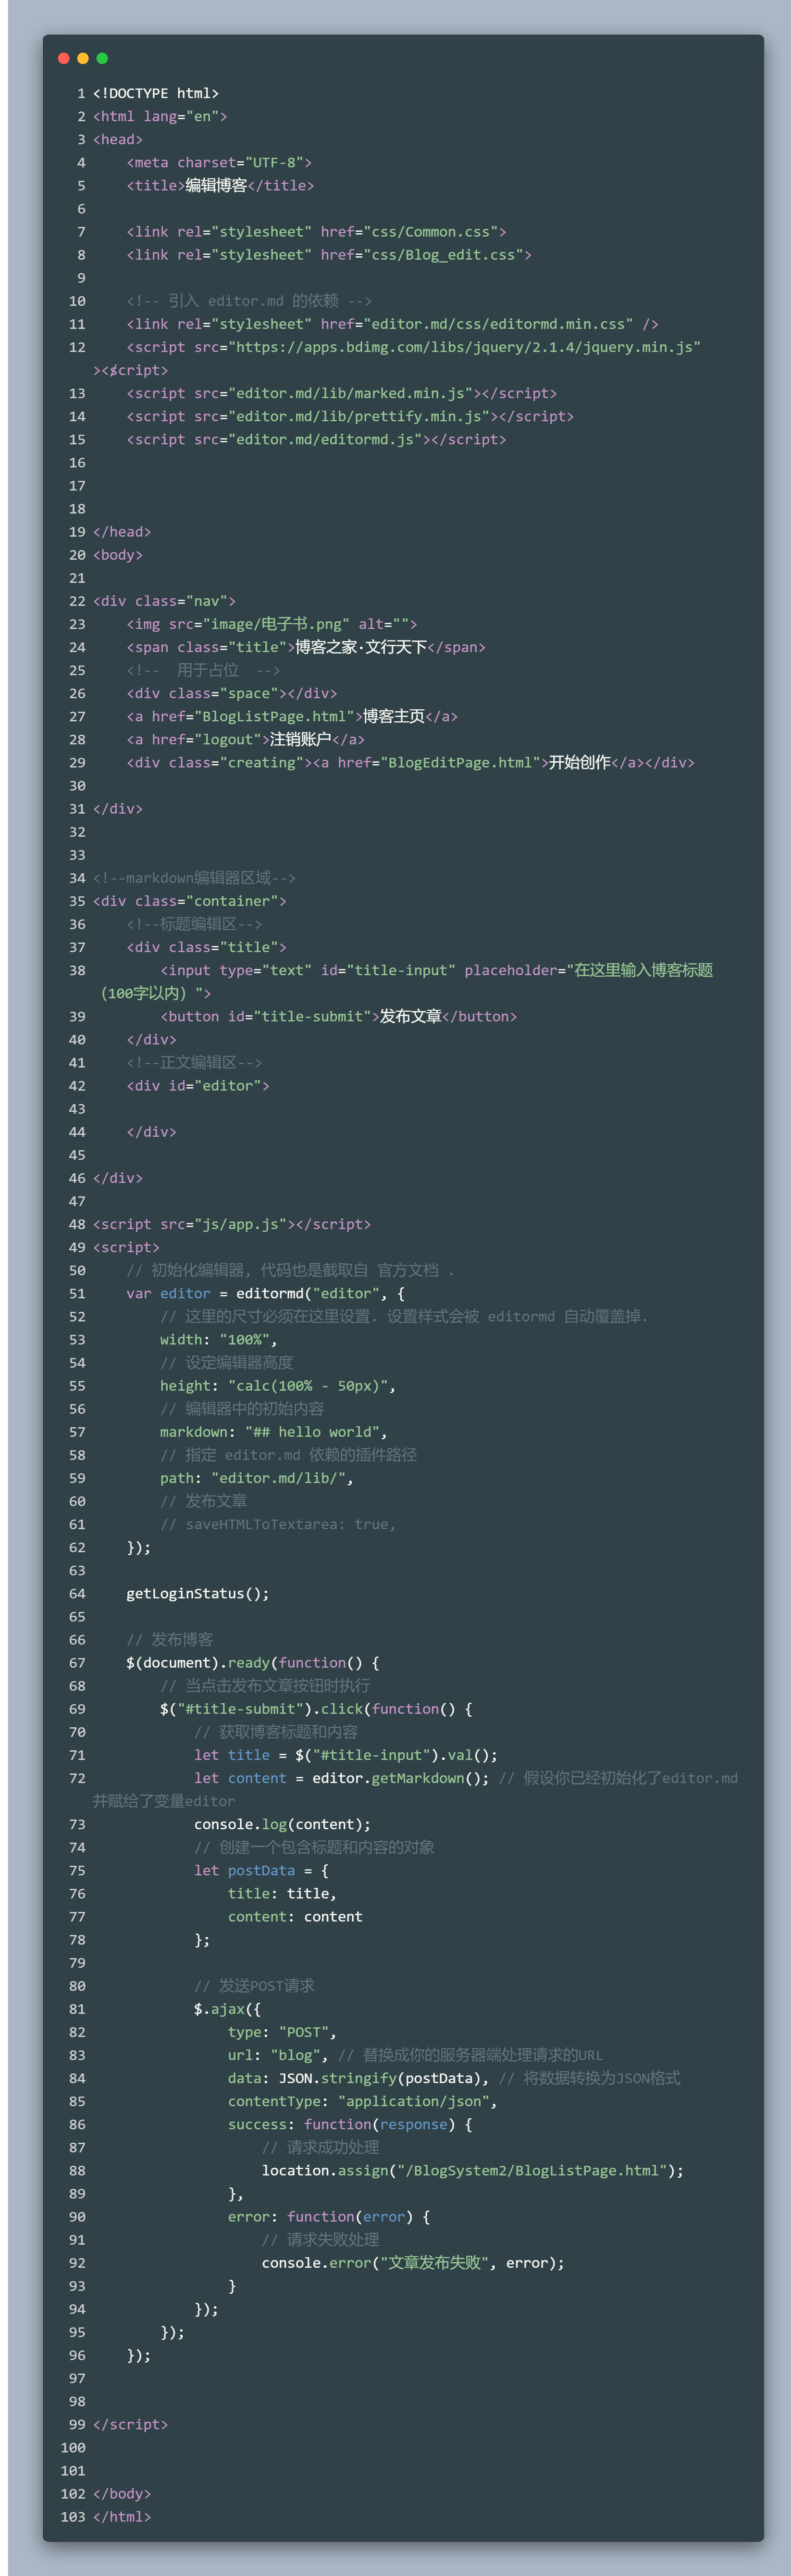
Task: Click the </html> closing tag
Action: click(x=122, y=2516)
